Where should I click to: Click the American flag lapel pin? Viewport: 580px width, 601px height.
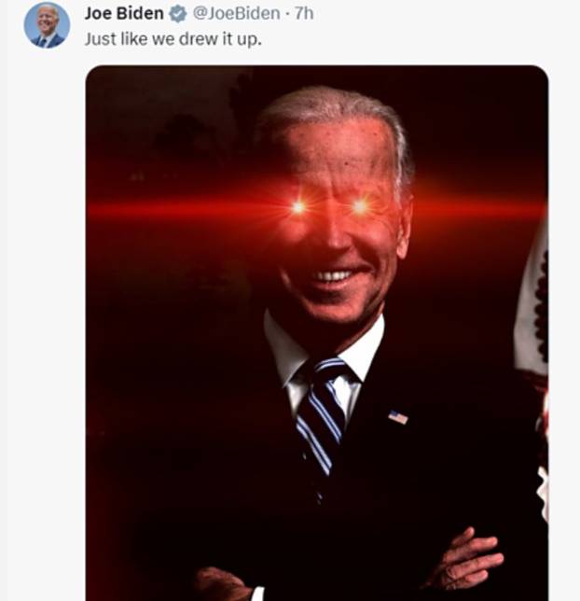398,417
